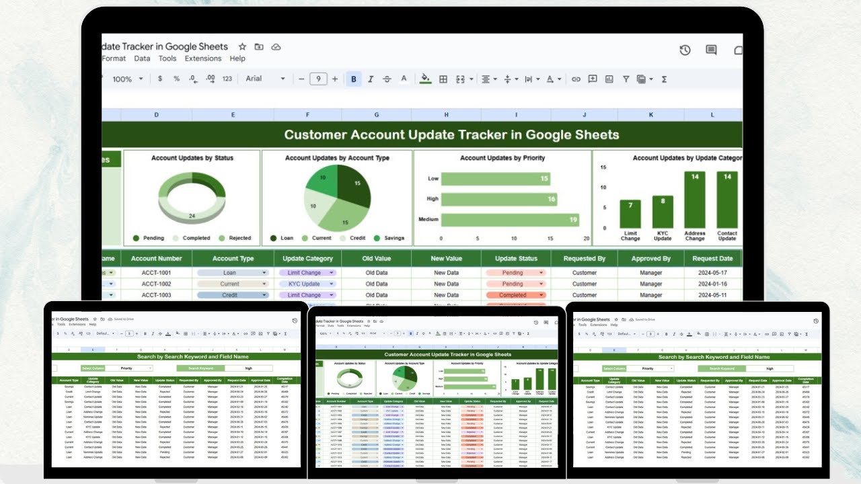Open Loan account type dropdown for ACCT-1001

232,273
